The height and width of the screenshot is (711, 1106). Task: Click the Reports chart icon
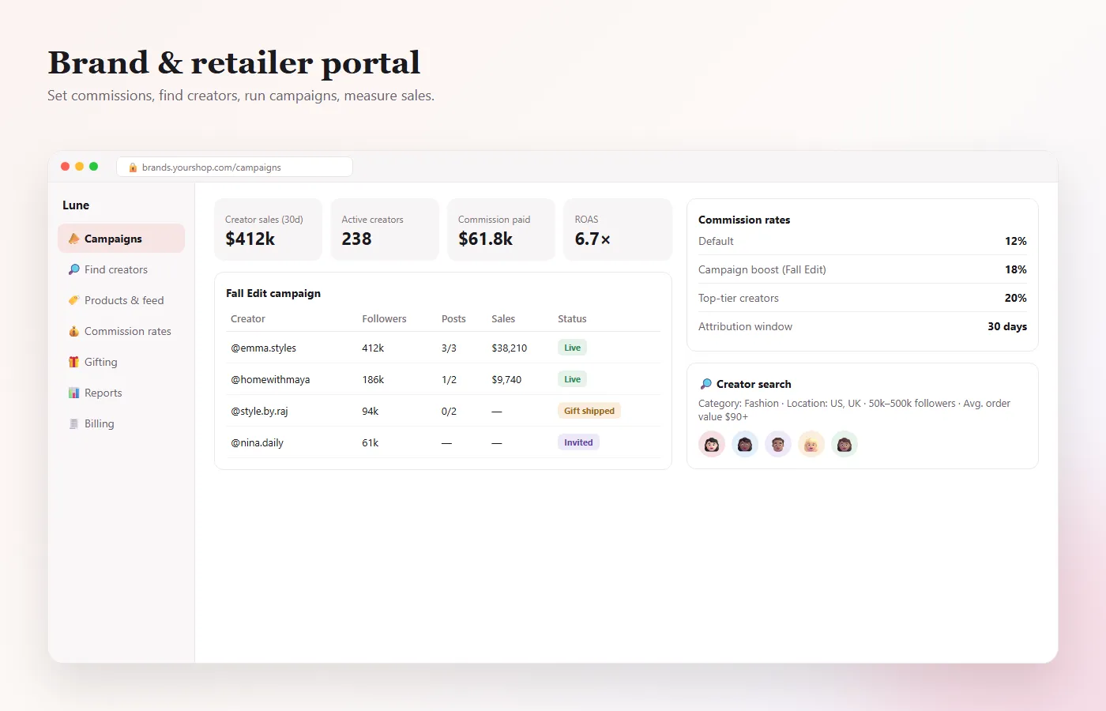coord(73,393)
